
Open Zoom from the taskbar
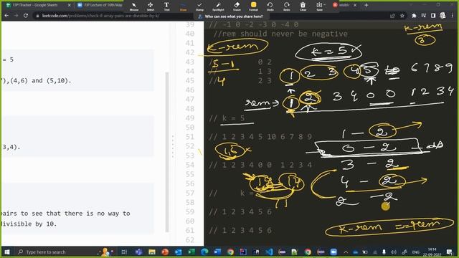pyautogui.click(x=333, y=252)
